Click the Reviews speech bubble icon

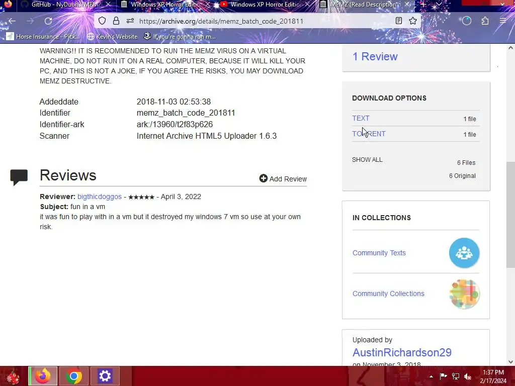pos(19,177)
